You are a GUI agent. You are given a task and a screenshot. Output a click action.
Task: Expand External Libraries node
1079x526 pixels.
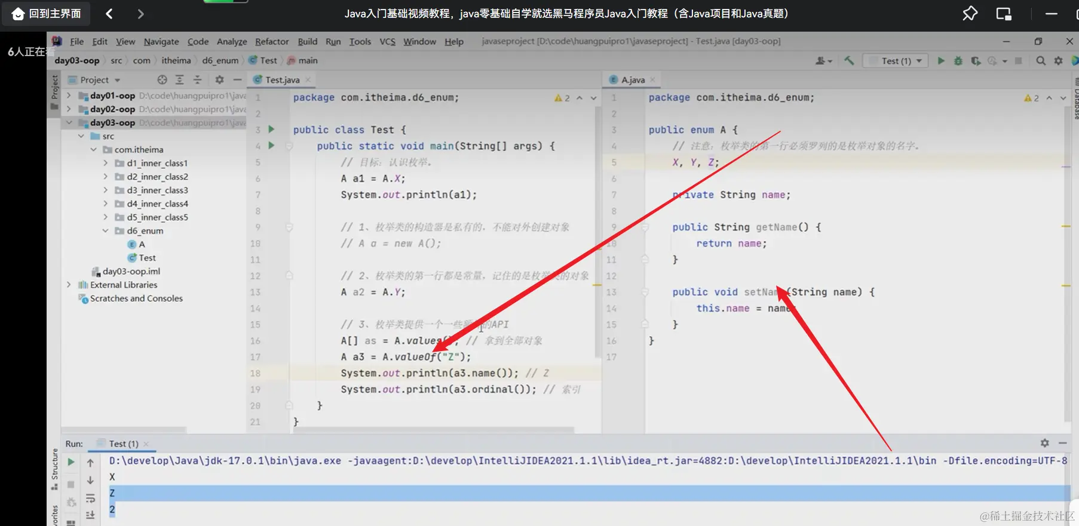coord(69,285)
